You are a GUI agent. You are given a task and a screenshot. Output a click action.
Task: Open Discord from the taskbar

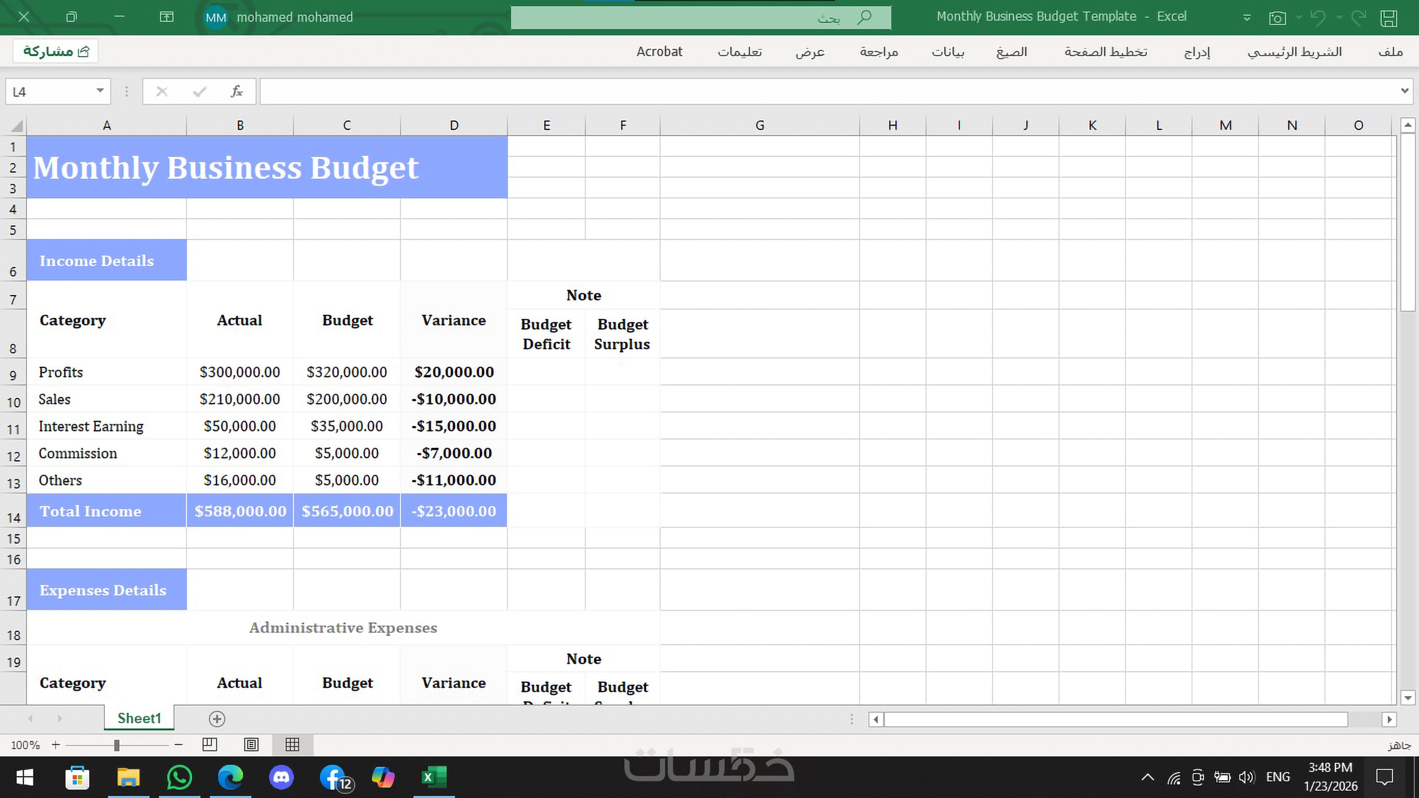tap(281, 777)
